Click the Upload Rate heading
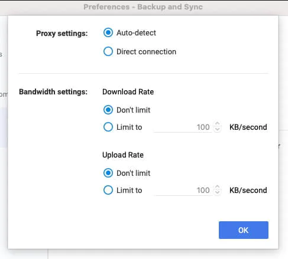The height and width of the screenshot is (259, 288). (x=123, y=155)
